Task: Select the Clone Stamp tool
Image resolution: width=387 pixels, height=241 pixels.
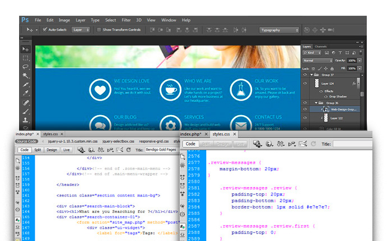Action: point(26,121)
